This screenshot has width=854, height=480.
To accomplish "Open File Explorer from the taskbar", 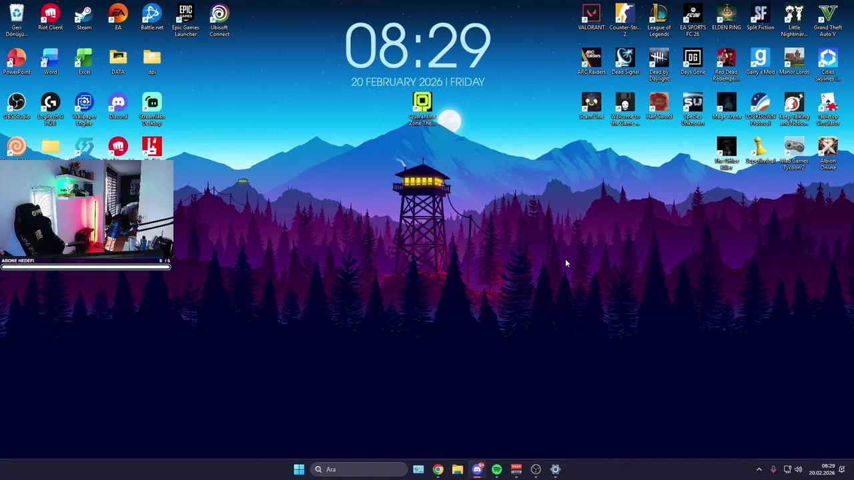I will 458,469.
